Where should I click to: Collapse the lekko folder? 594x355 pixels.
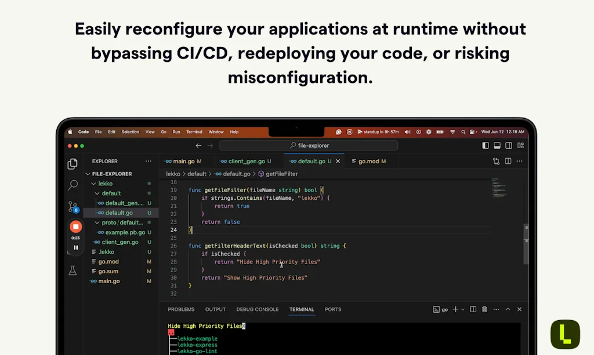click(x=94, y=184)
